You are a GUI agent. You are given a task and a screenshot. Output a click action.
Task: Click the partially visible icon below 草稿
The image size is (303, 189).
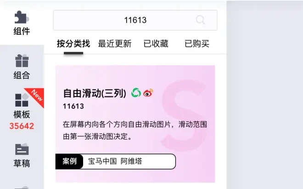(x=22, y=188)
